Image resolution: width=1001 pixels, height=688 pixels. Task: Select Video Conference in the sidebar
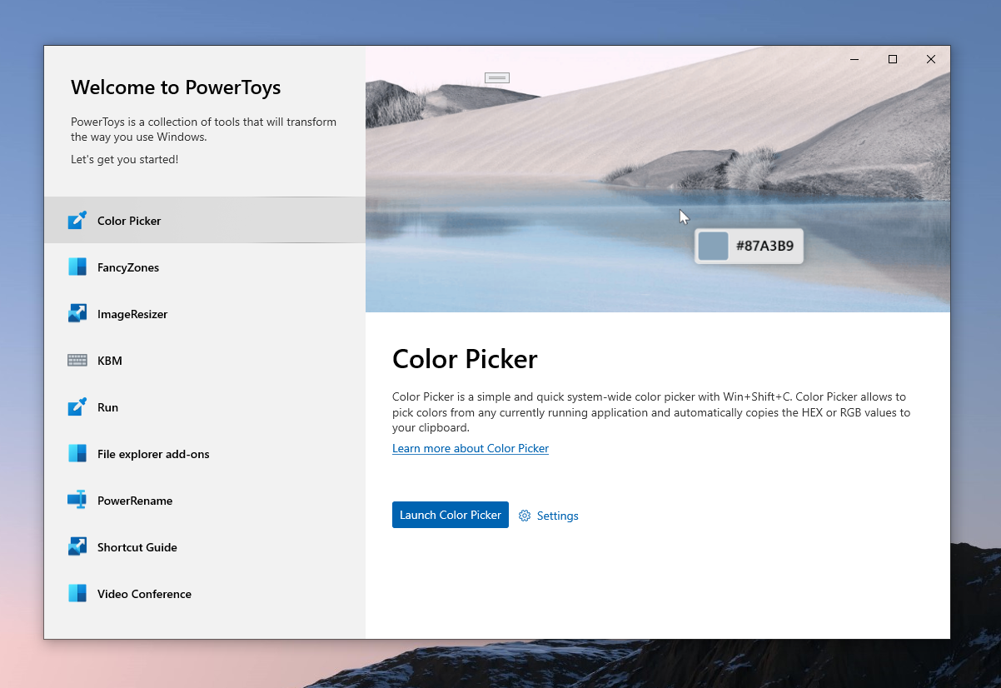pyautogui.click(x=205, y=594)
